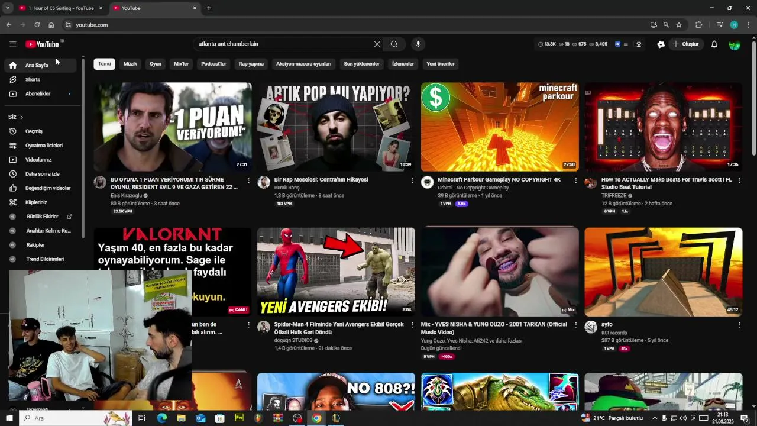Screen dimensions: 757x426
Task: Show hidden system tray icons
Action: 654,418
